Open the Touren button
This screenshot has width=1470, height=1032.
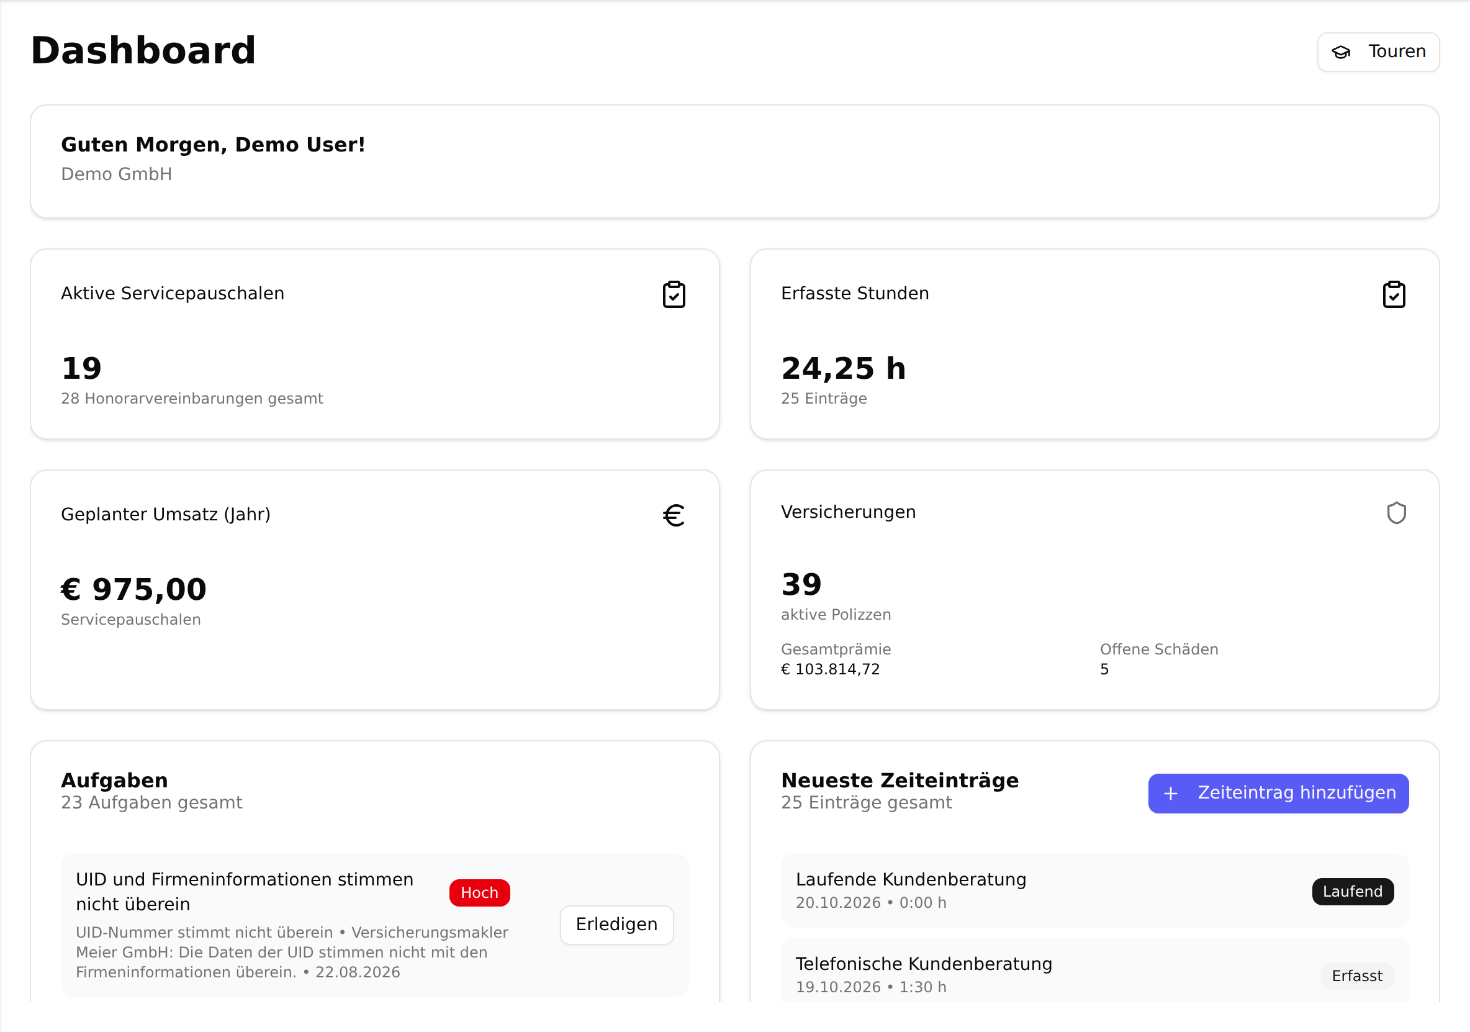click(x=1378, y=52)
